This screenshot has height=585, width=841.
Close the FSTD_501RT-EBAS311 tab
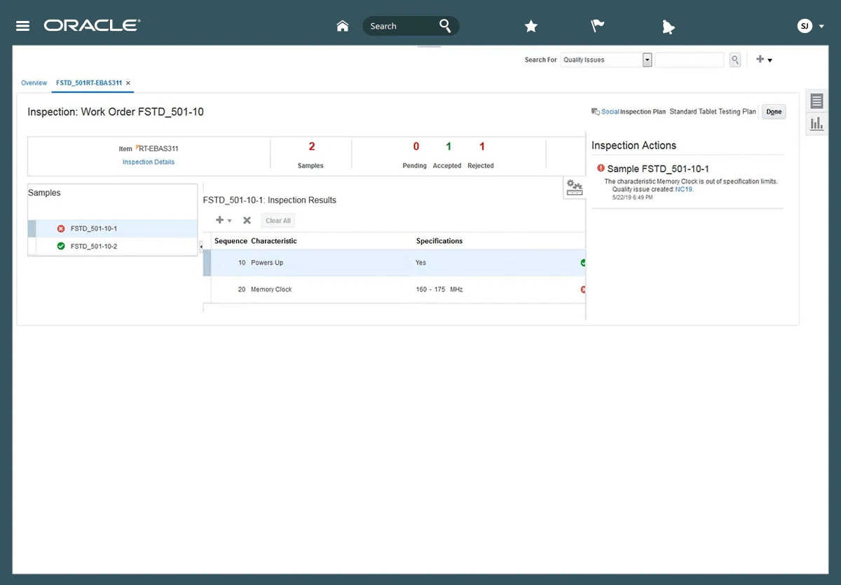click(x=128, y=83)
